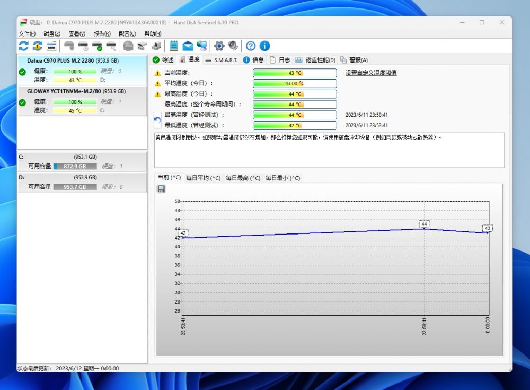This screenshot has width=530, height=390.
Task: Click the blue information icon in toolbar
Action: 264,46
